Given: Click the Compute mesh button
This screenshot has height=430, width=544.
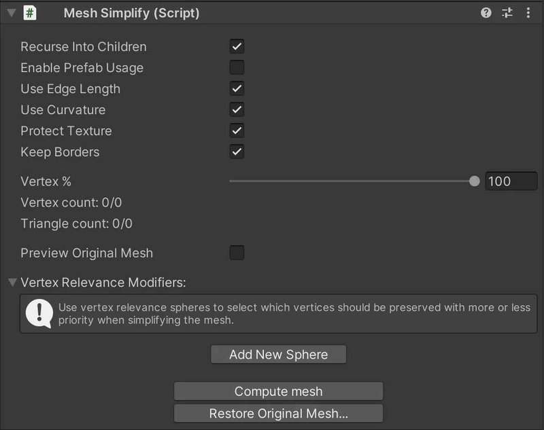Looking at the screenshot, I should pyautogui.click(x=278, y=391).
